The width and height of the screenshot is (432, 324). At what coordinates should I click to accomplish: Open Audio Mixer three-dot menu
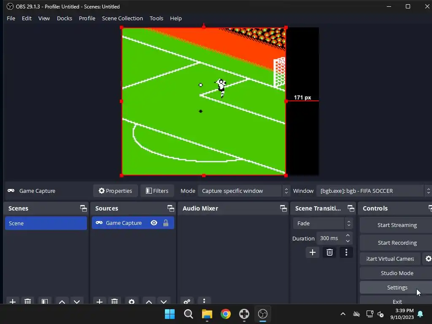tap(204, 301)
